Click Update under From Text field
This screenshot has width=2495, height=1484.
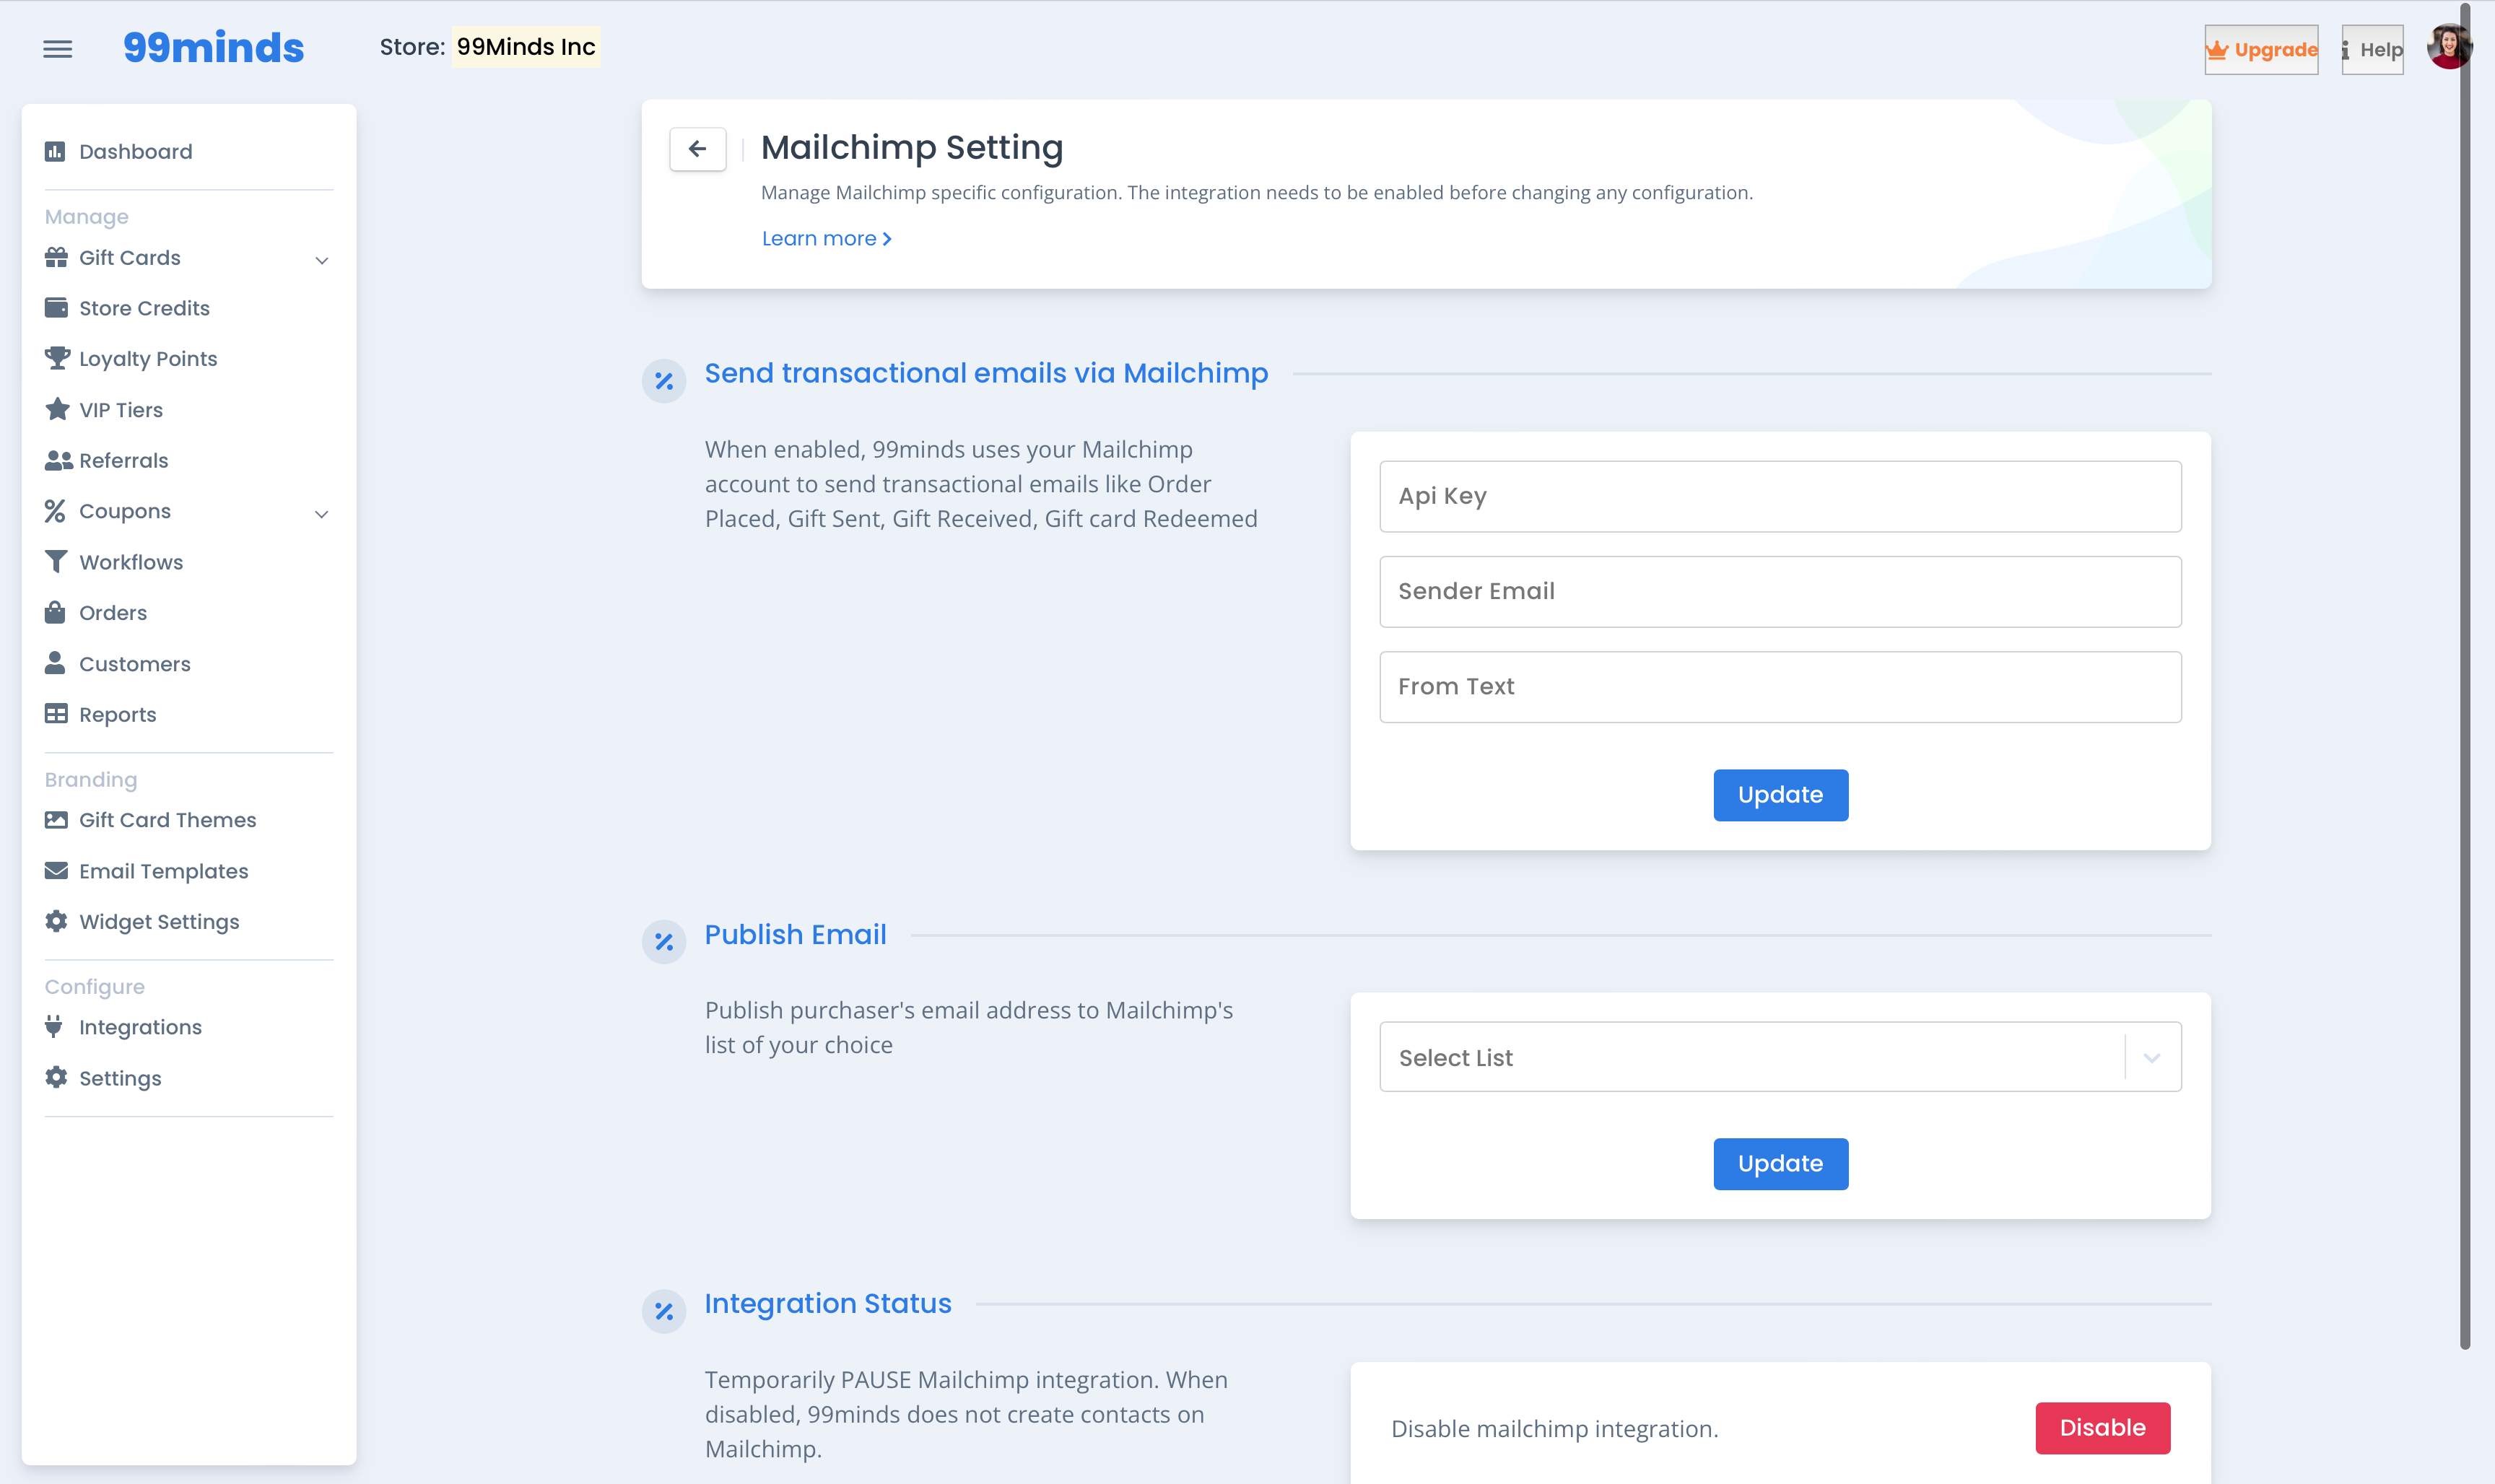(x=1780, y=795)
